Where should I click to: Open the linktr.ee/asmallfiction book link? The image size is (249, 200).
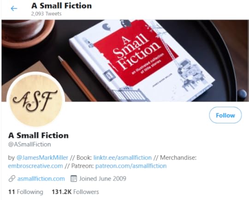[x=123, y=158]
